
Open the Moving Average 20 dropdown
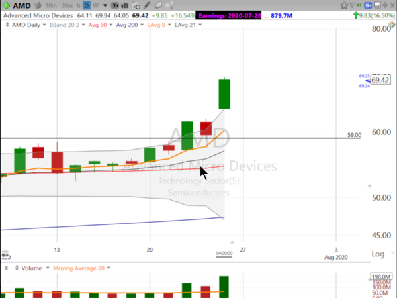80,268
